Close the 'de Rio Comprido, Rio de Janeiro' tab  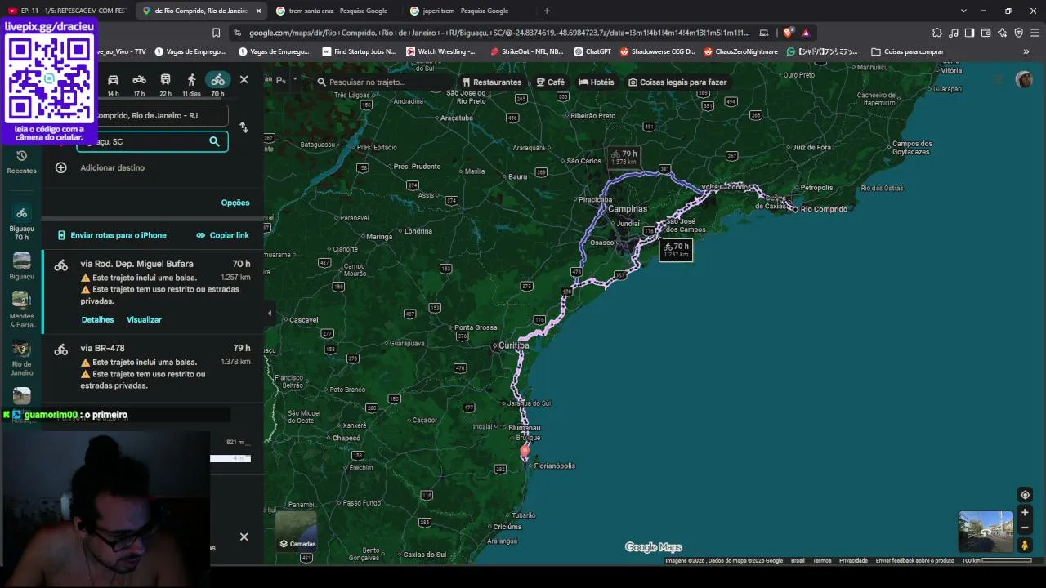258,11
